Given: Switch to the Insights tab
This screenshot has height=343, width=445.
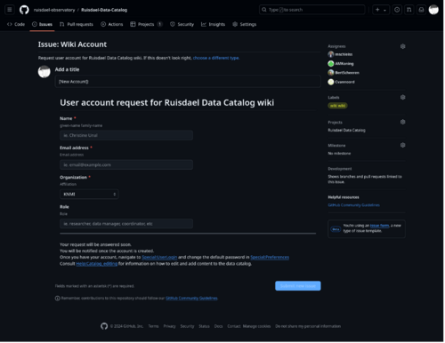Looking at the screenshot, I should click(x=213, y=24).
